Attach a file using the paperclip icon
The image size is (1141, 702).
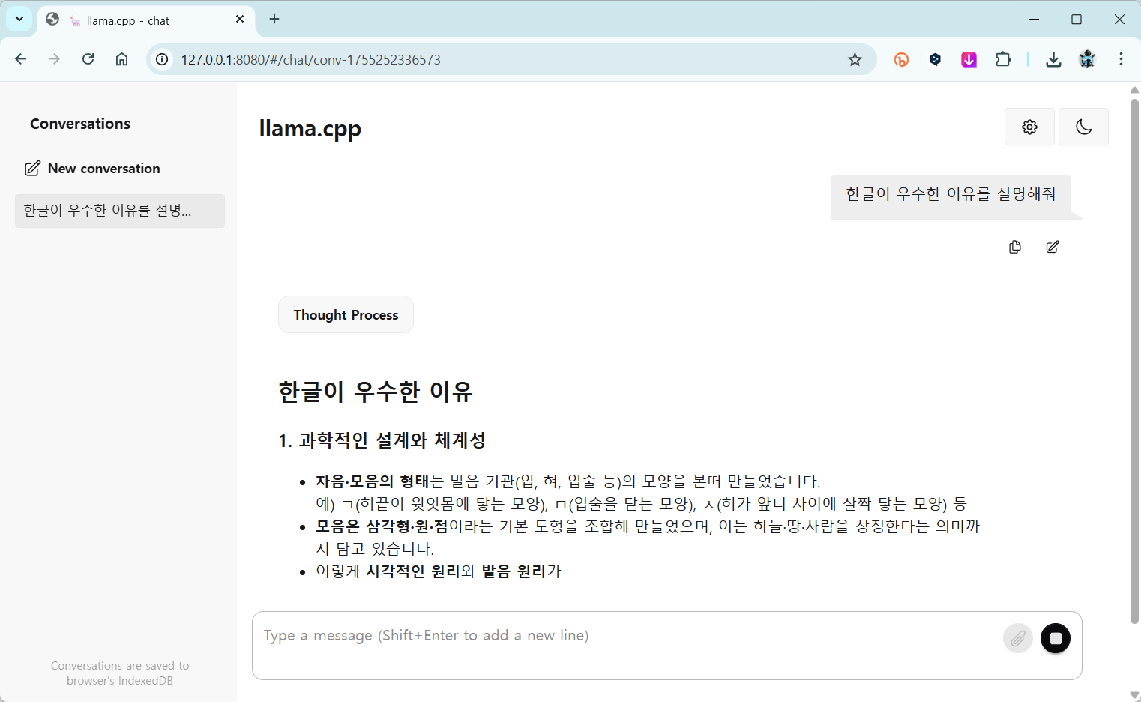click(x=1018, y=638)
